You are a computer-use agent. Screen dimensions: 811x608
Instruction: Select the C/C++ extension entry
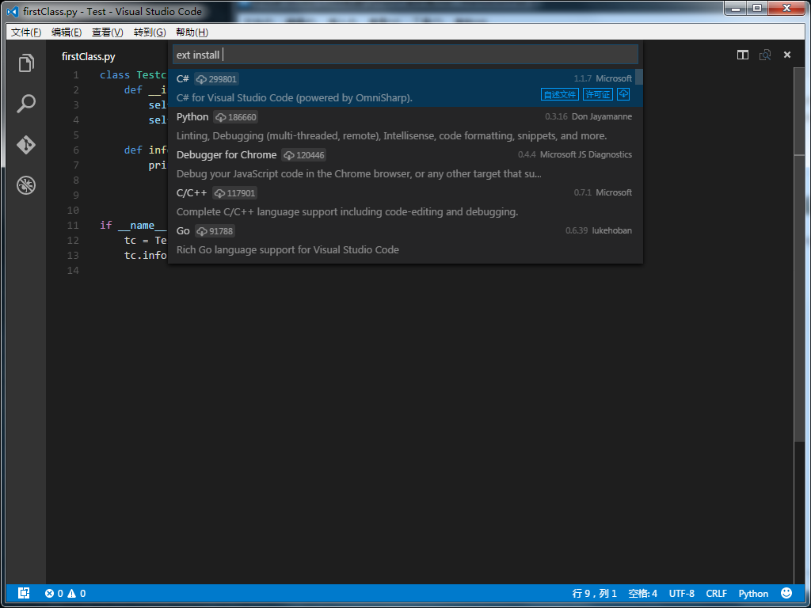[405, 202]
